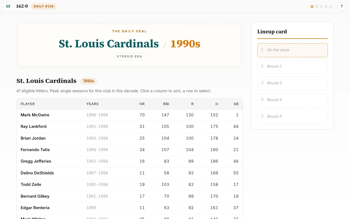This screenshot has height=219, width=350.
Task: Click the Round 4 lineup slot
Action: click(x=293, y=100)
